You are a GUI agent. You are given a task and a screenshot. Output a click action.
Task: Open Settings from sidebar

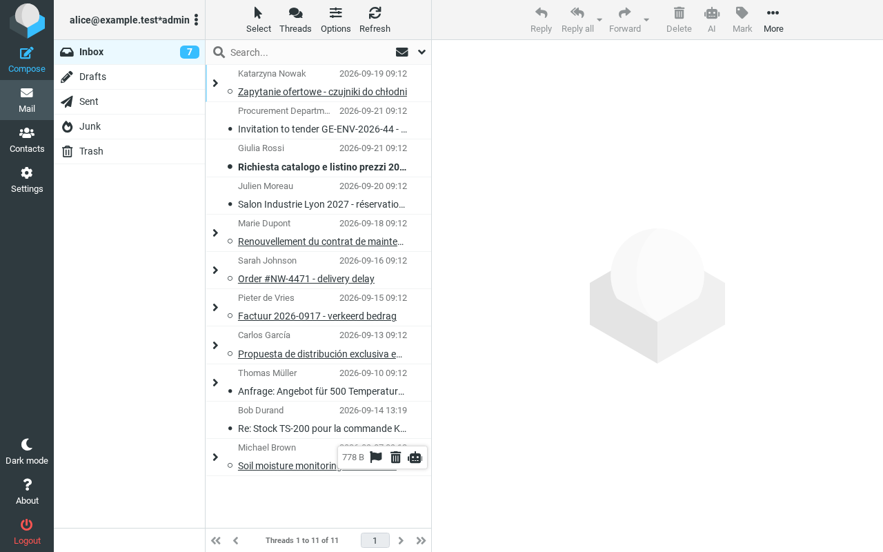point(27,180)
